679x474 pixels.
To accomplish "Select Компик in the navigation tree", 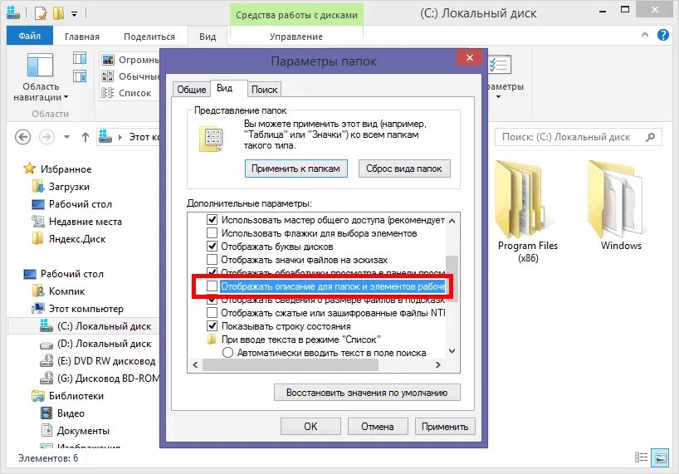I will click(58, 291).
